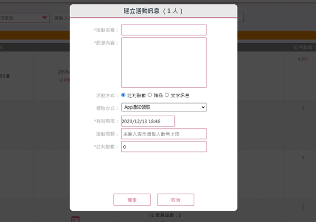Click the 請輸入 search field in background
The width and height of the screenshot is (316, 222).
62,18
